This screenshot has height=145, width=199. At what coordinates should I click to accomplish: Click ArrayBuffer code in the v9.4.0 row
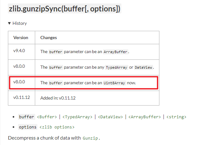[116, 52]
